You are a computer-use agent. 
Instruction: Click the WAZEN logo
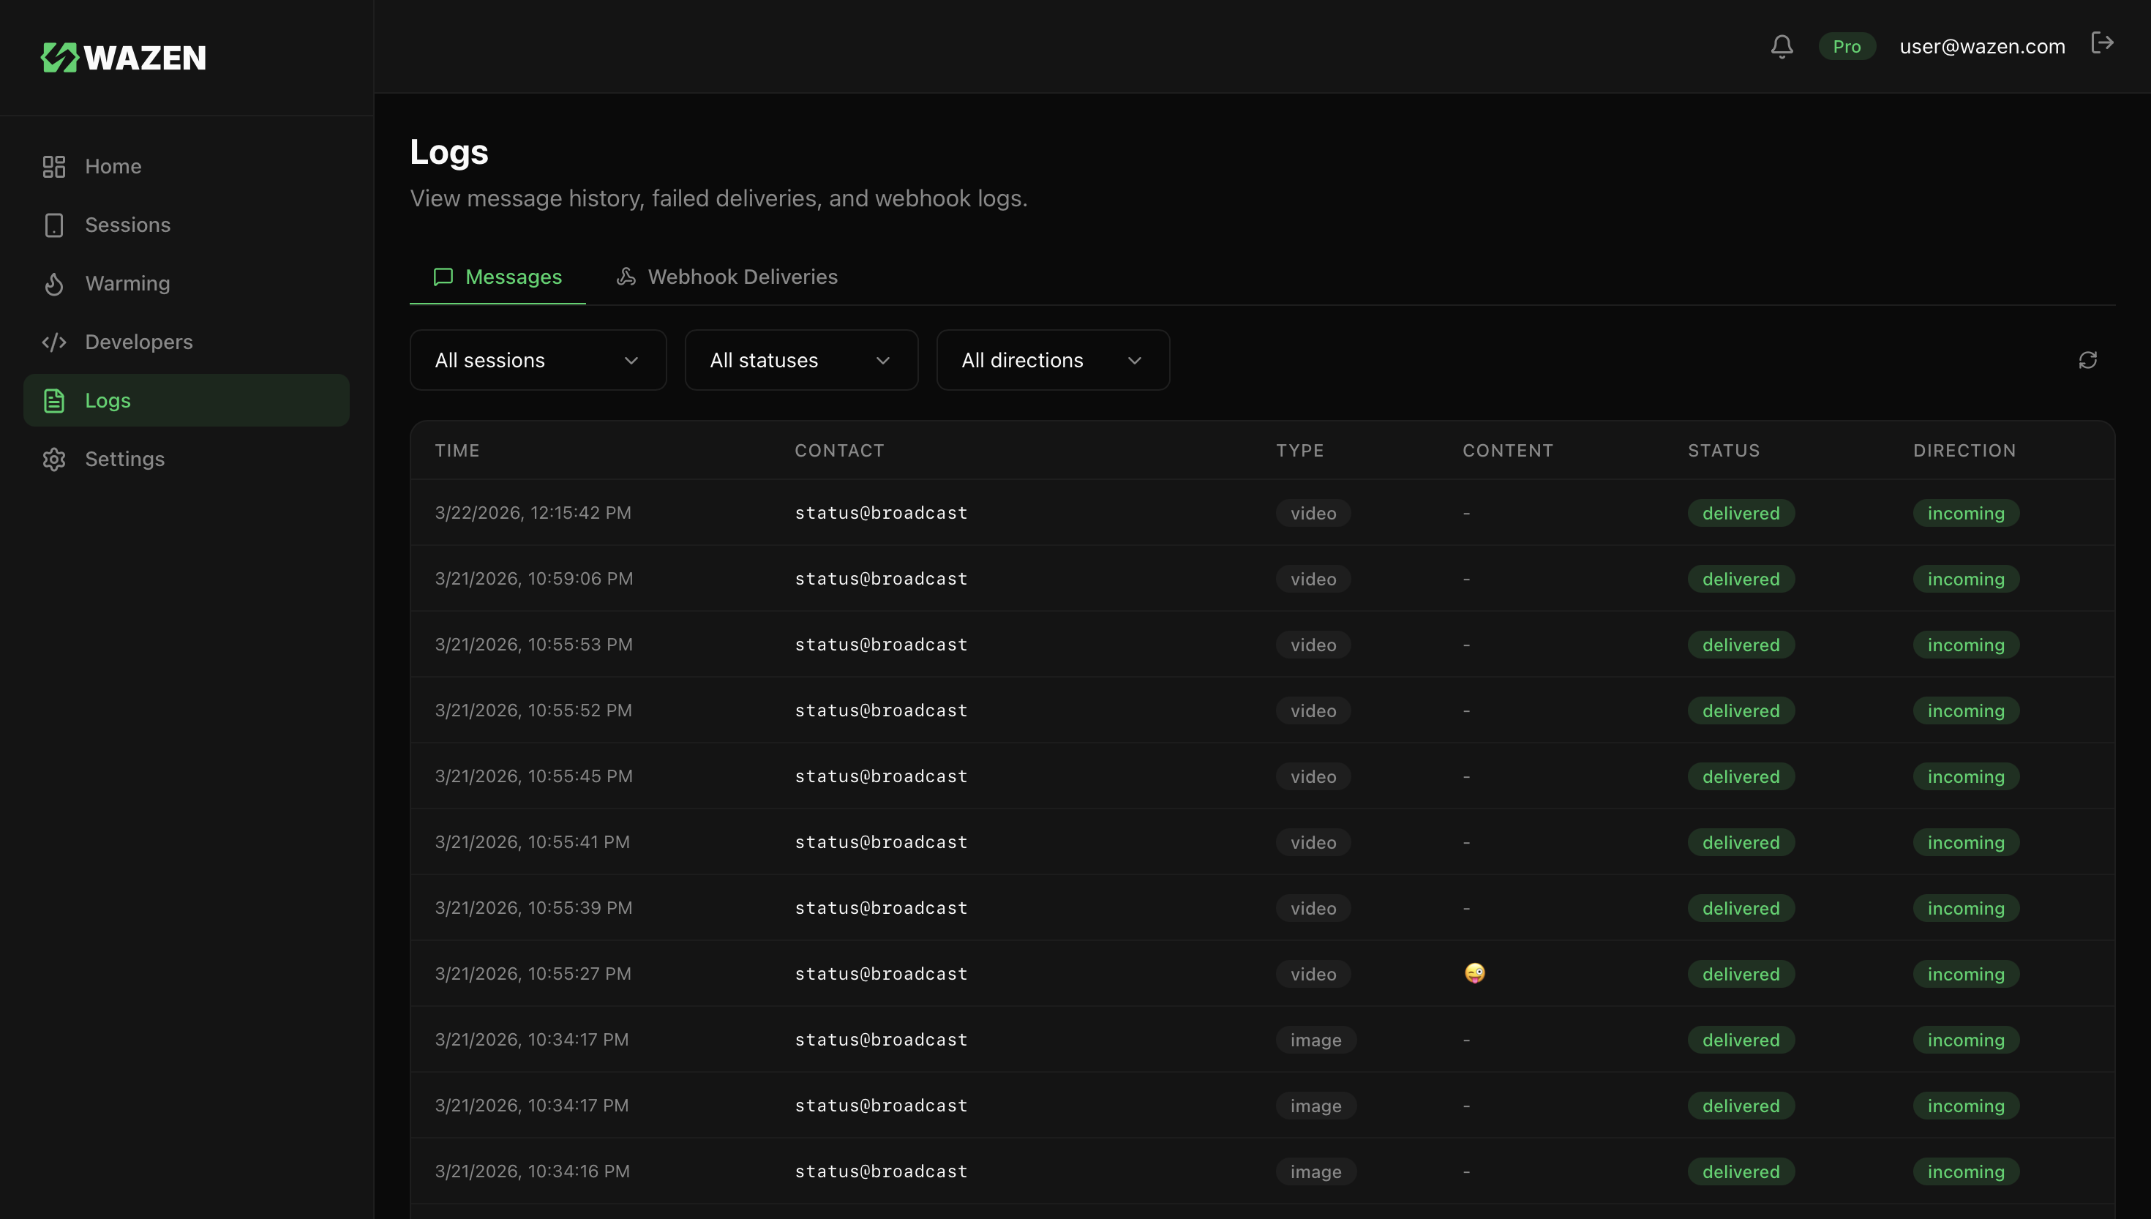(x=122, y=57)
